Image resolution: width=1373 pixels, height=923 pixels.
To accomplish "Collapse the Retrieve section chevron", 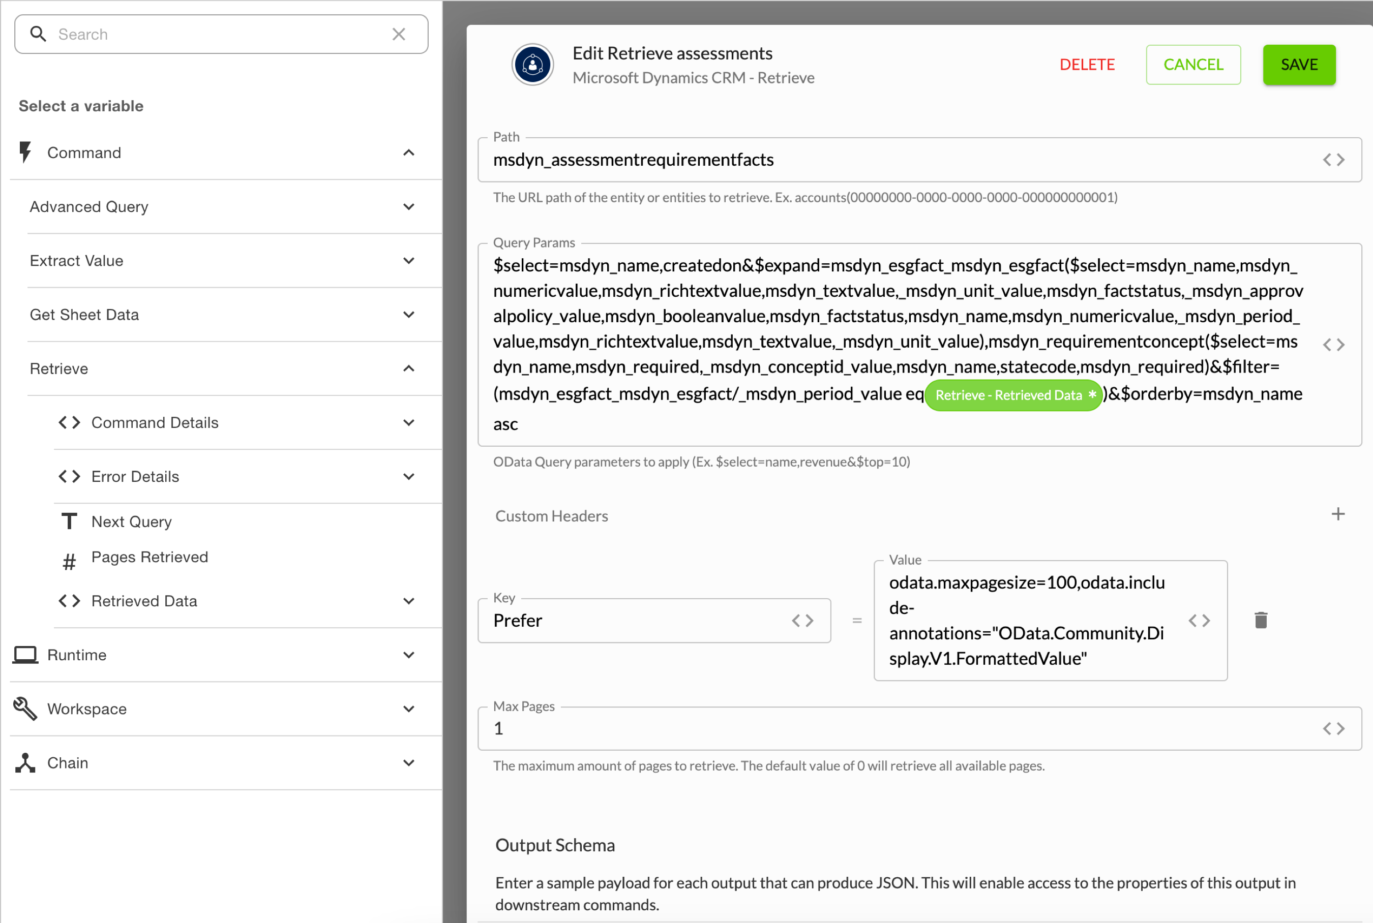I will tap(409, 368).
